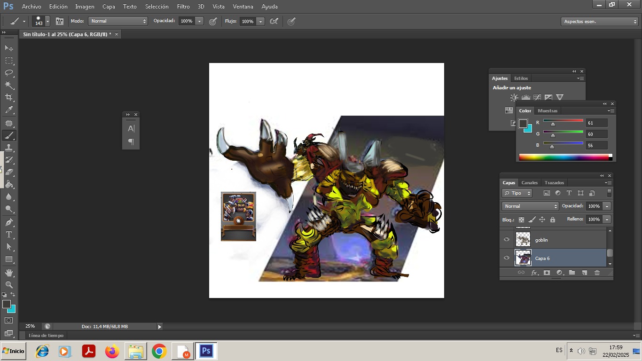This screenshot has width=642, height=361.
Task: Open the new adjustment layer circle icon
Action: point(559,273)
